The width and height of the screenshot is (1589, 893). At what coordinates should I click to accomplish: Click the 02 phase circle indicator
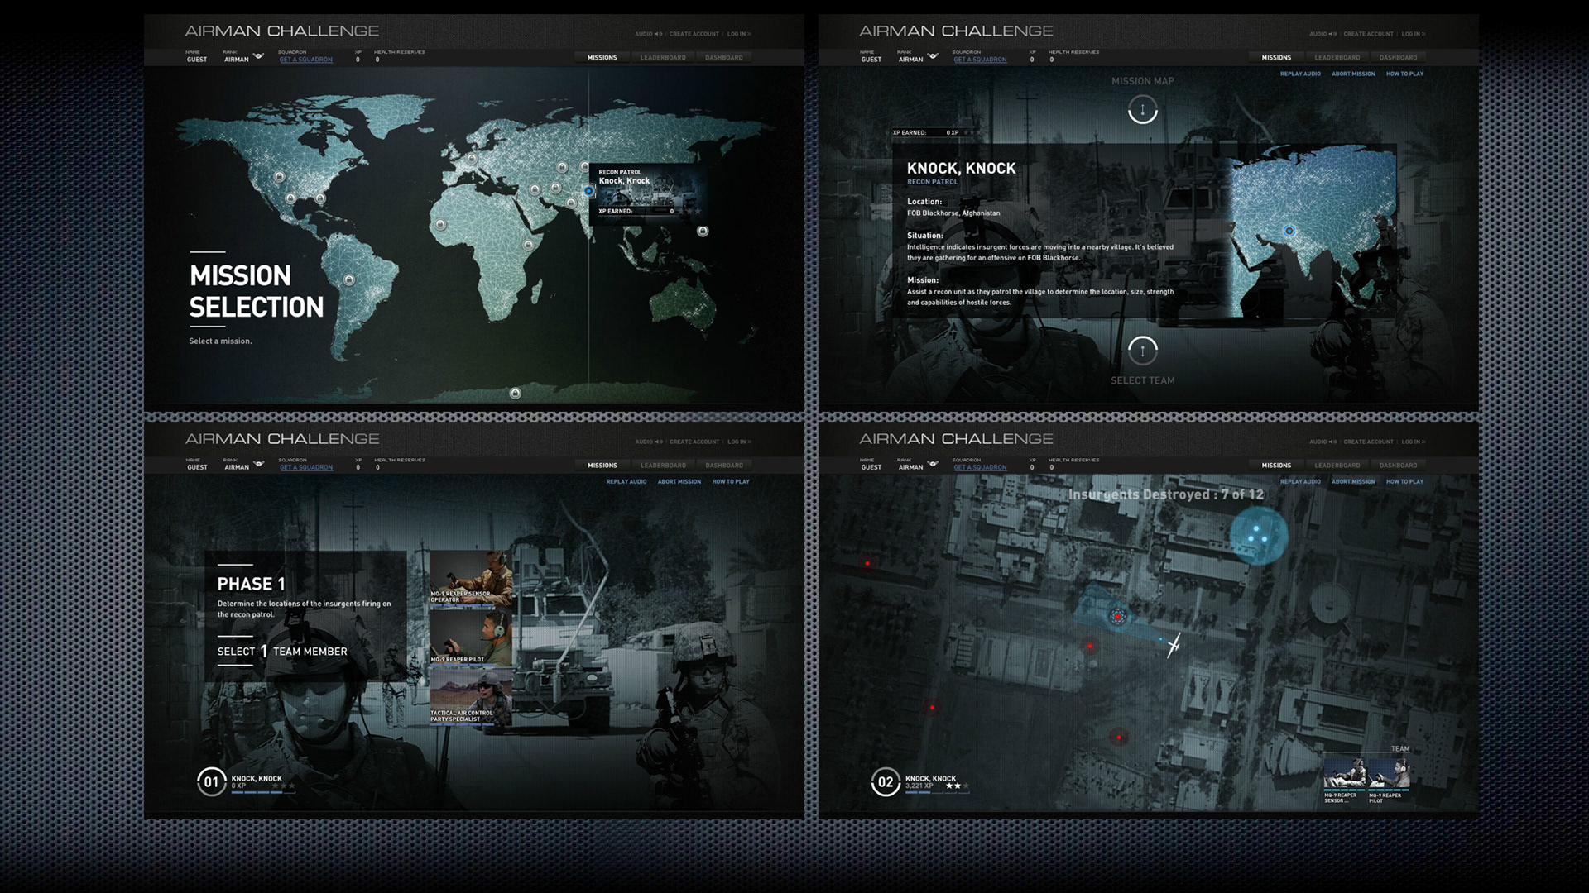886,781
